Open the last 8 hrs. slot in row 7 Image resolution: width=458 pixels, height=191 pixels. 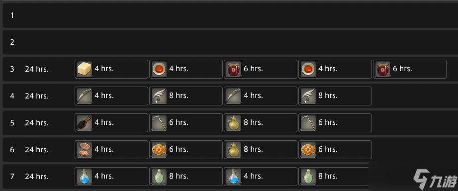pos(335,177)
